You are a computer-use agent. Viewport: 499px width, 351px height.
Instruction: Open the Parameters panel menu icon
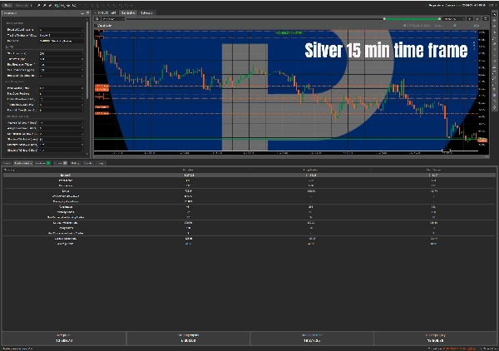click(x=87, y=13)
